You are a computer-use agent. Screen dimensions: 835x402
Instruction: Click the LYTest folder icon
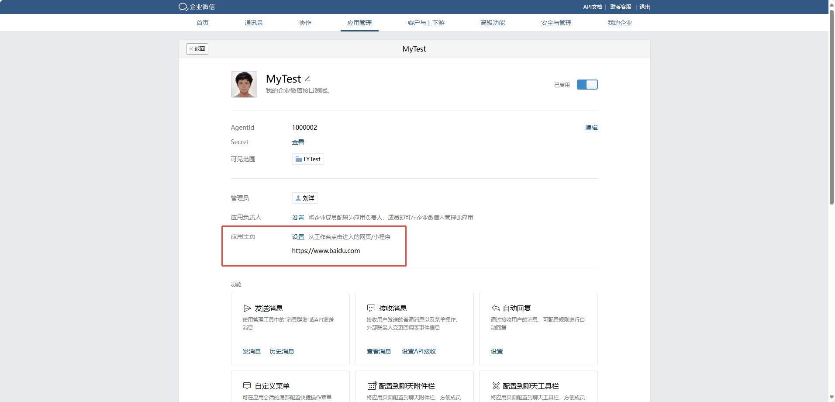pyautogui.click(x=299, y=159)
